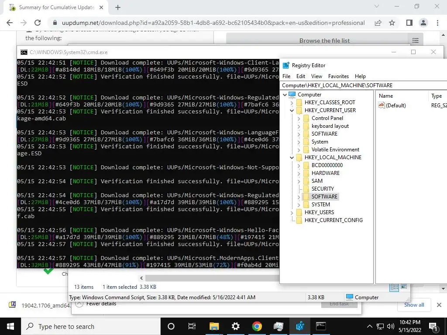Expand HARDWARE registry key

[x=299, y=173]
